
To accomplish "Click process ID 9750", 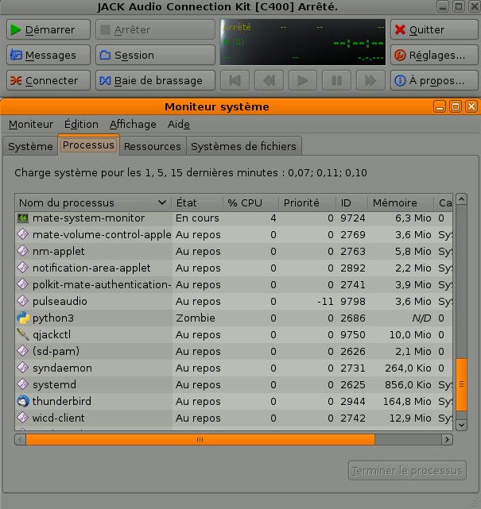I will point(353,334).
